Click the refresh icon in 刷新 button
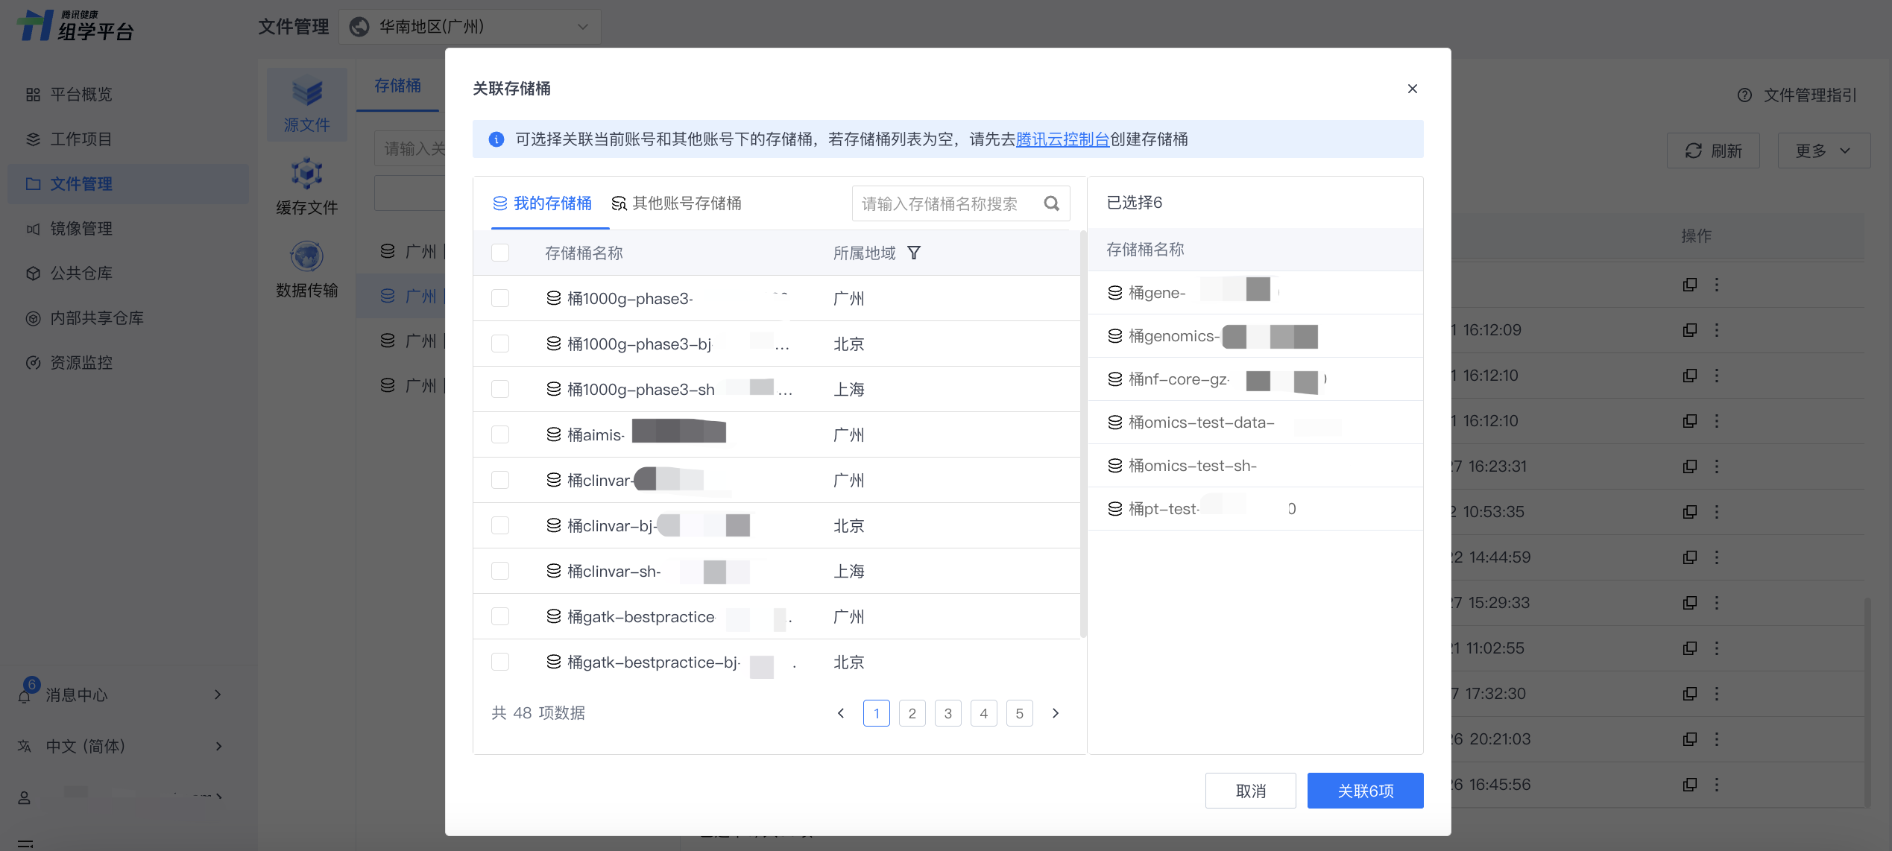This screenshot has width=1892, height=851. point(1693,151)
